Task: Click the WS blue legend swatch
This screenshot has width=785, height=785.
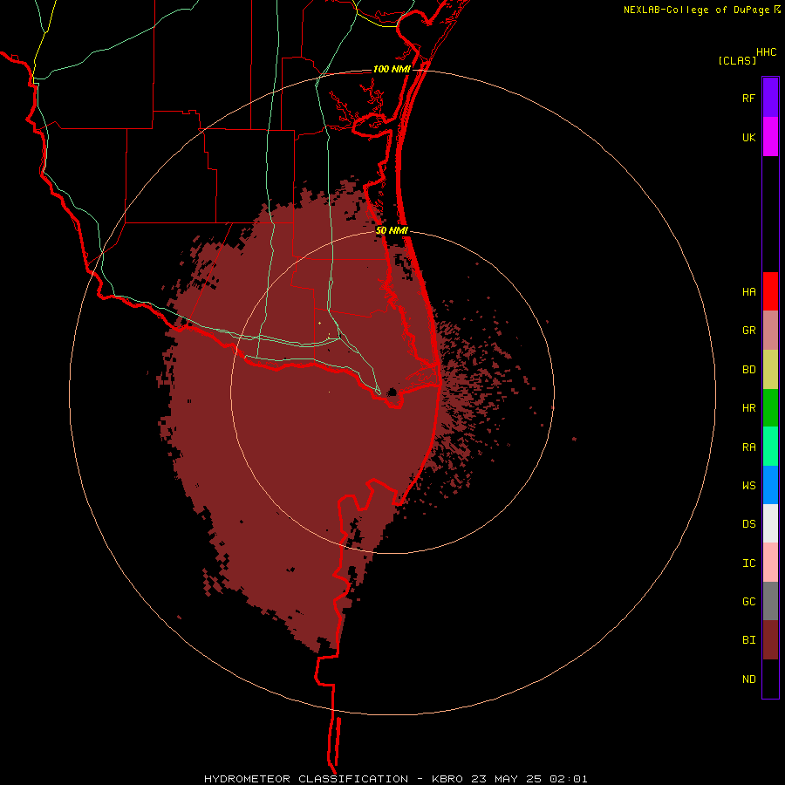Action: [x=770, y=485]
